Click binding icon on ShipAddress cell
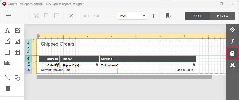Screen dimensions: 239x100 pyautogui.click(x=194, y=64)
